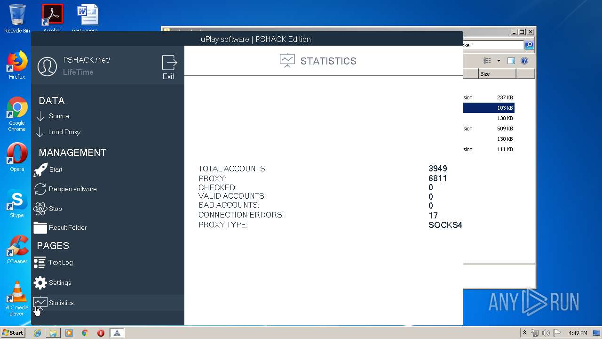
Task: Open the Result Folder entry
Action: point(68,227)
